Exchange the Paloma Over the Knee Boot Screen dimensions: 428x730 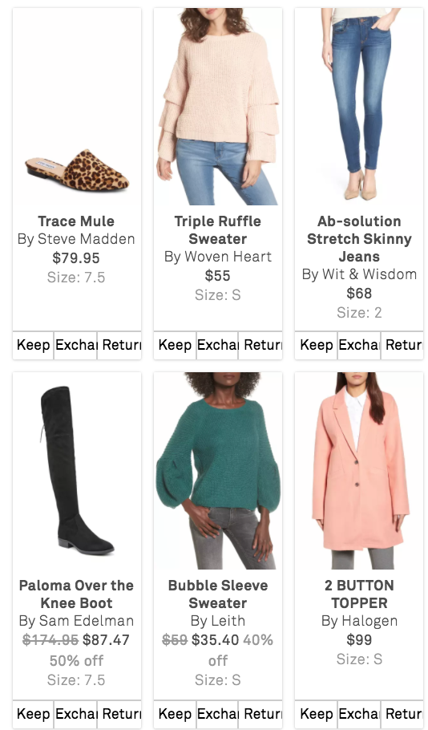[76, 714]
